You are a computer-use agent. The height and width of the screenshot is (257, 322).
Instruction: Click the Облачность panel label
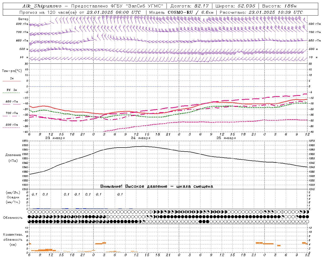tap(13, 218)
